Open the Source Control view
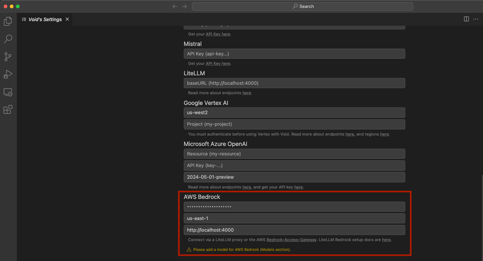The width and height of the screenshot is (483, 261). point(8,57)
